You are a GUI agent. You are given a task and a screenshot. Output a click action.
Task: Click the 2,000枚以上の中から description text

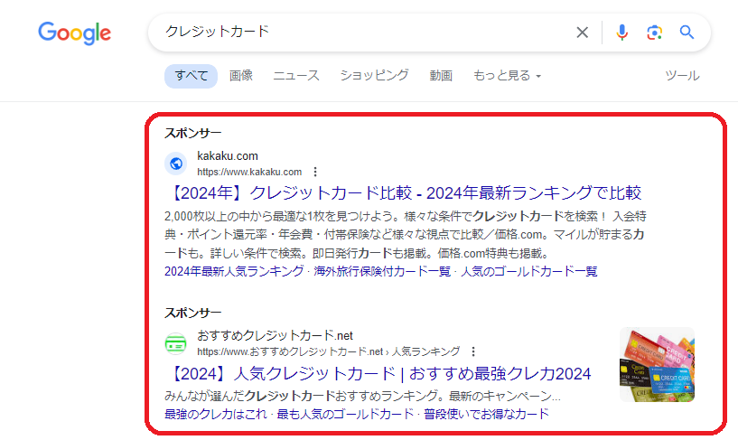406,235
